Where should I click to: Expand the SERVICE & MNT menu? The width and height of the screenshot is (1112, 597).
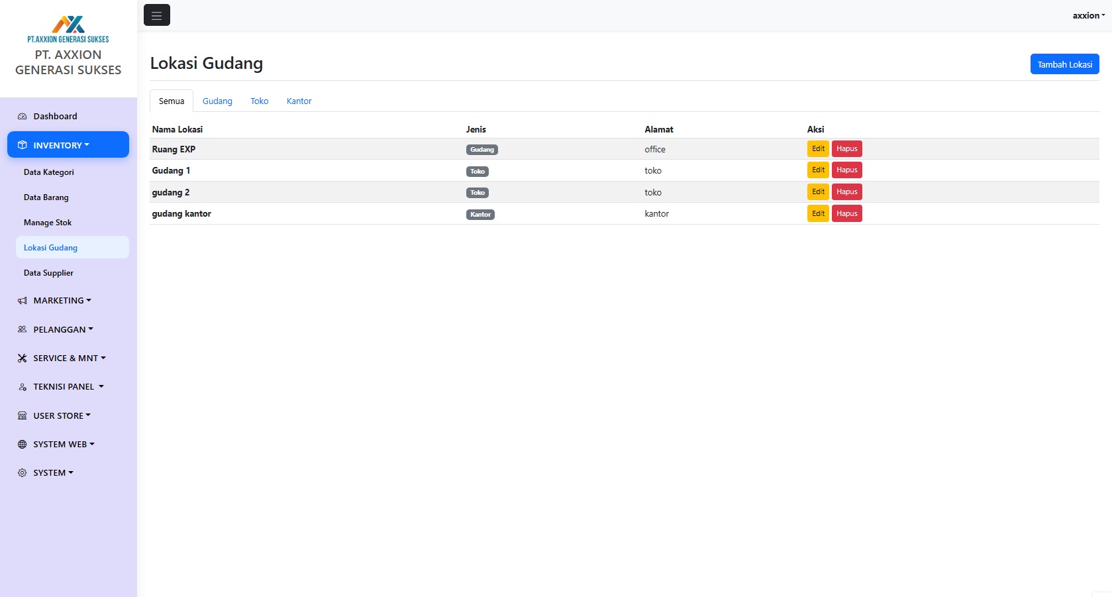[68, 358]
